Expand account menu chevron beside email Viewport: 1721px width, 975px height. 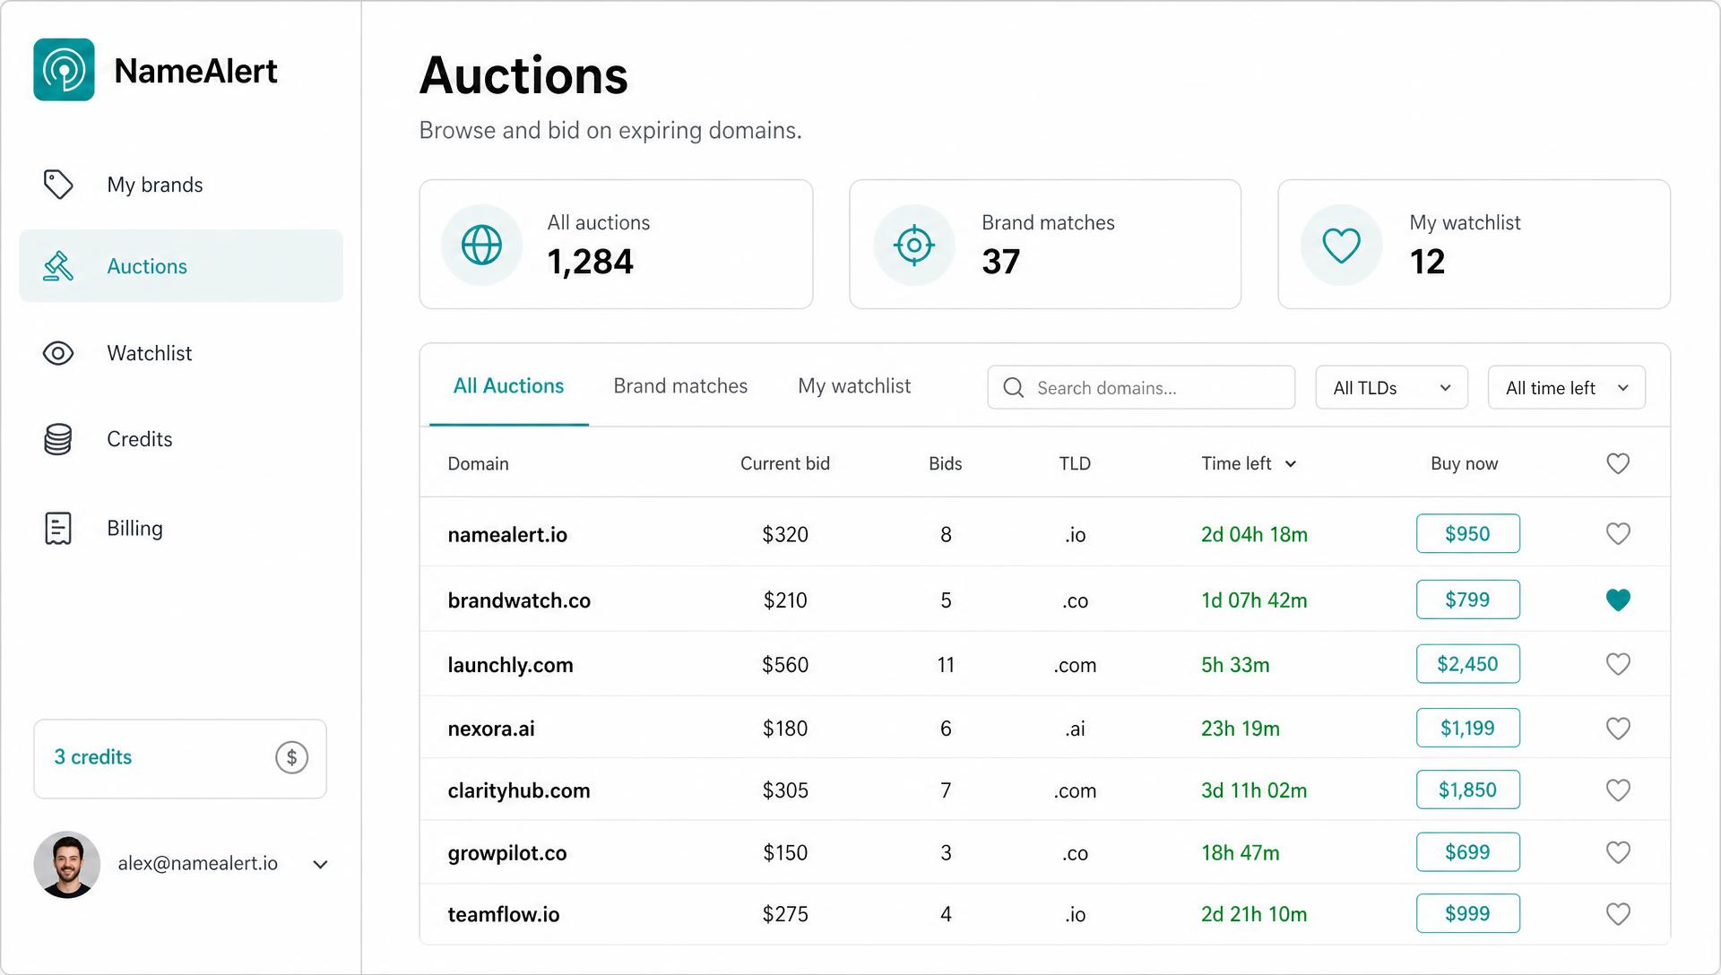(320, 865)
